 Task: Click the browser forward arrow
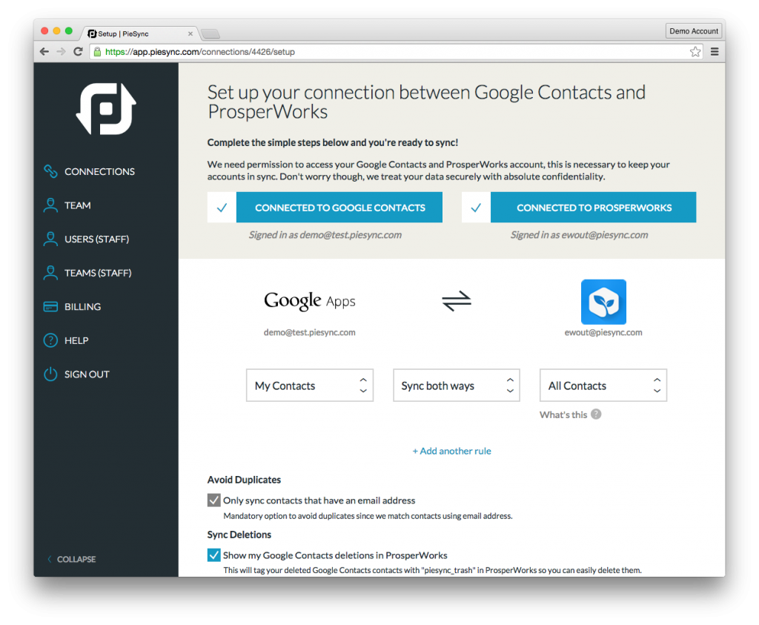(x=61, y=52)
